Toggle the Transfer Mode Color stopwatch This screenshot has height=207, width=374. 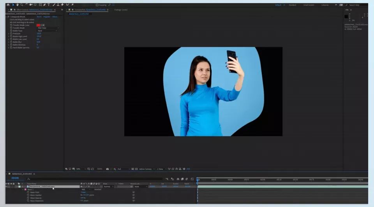11,25
